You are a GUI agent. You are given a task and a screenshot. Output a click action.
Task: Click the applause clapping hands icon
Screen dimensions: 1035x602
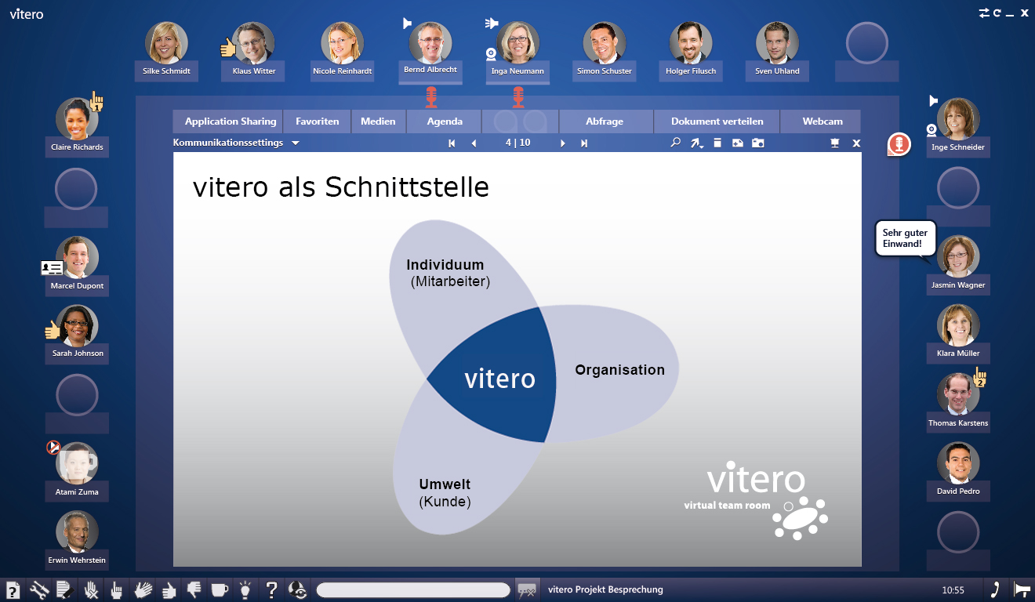(x=143, y=589)
